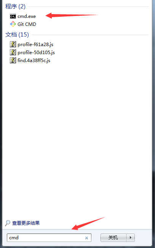Click the (15) count beside 文档
This screenshot has height=248, width=155.
click(24, 35)
